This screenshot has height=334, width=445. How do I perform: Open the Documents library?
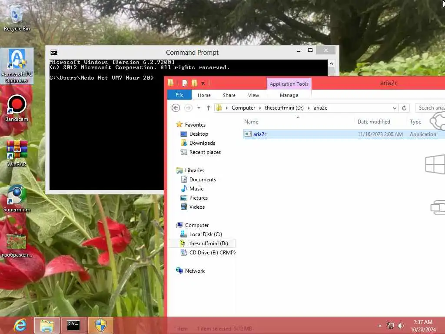tap(203, 180)
